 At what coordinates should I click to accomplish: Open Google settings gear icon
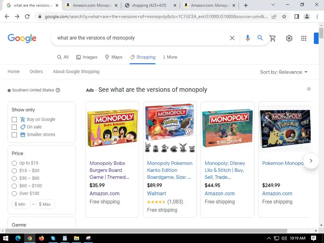coord(289,38)
